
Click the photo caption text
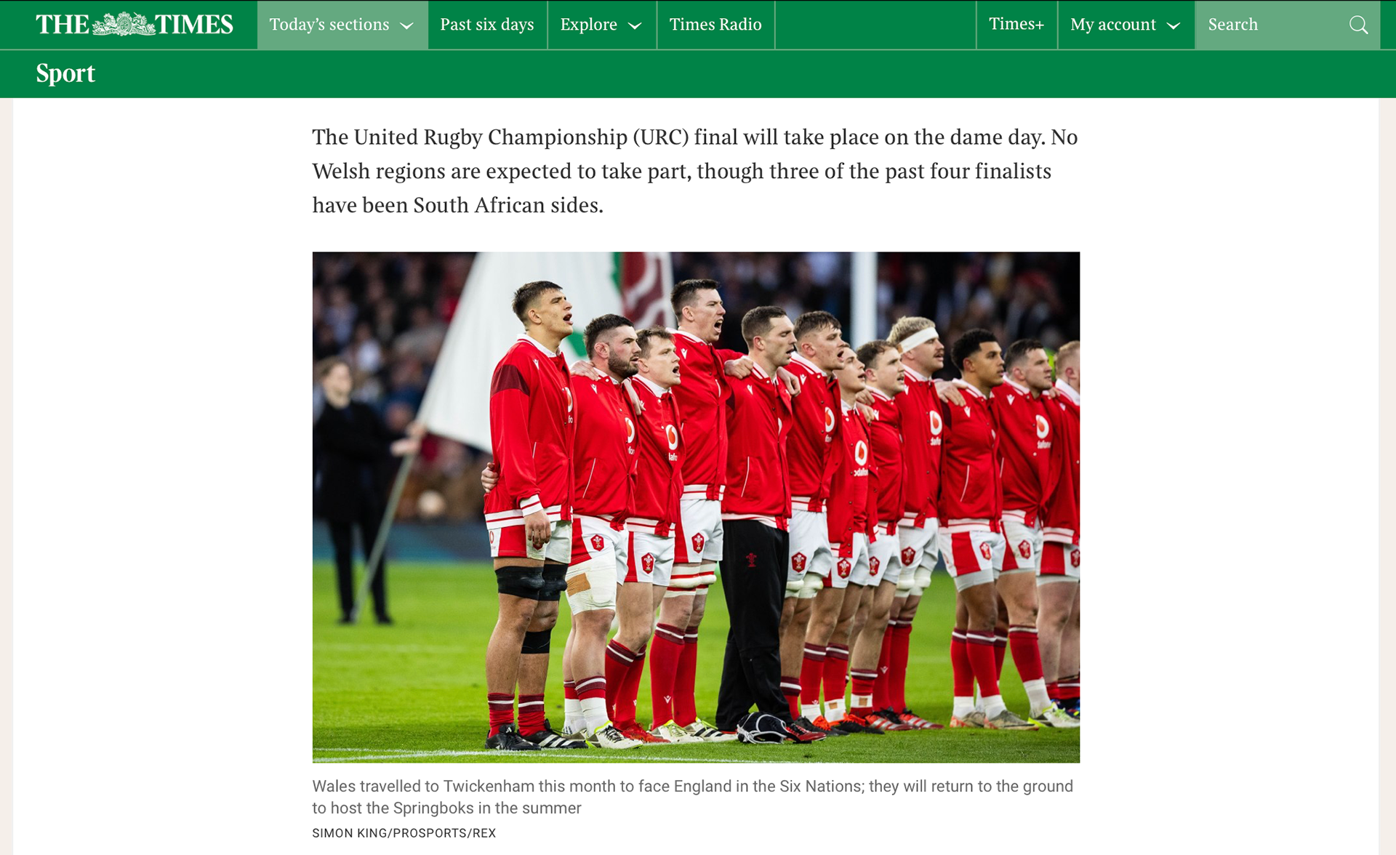point(692,797)
